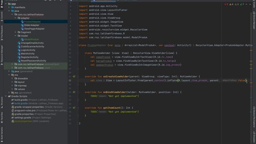The width and height of the screenshot is (256, 144).
Task: Click the namaProduk variable declaration
Action: tap(103, 57)
